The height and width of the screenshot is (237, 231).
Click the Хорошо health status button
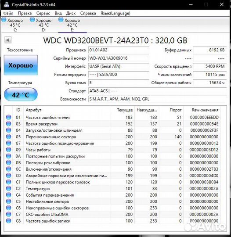click(21, 65)
